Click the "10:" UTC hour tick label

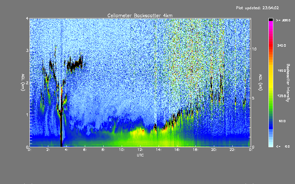122,150
